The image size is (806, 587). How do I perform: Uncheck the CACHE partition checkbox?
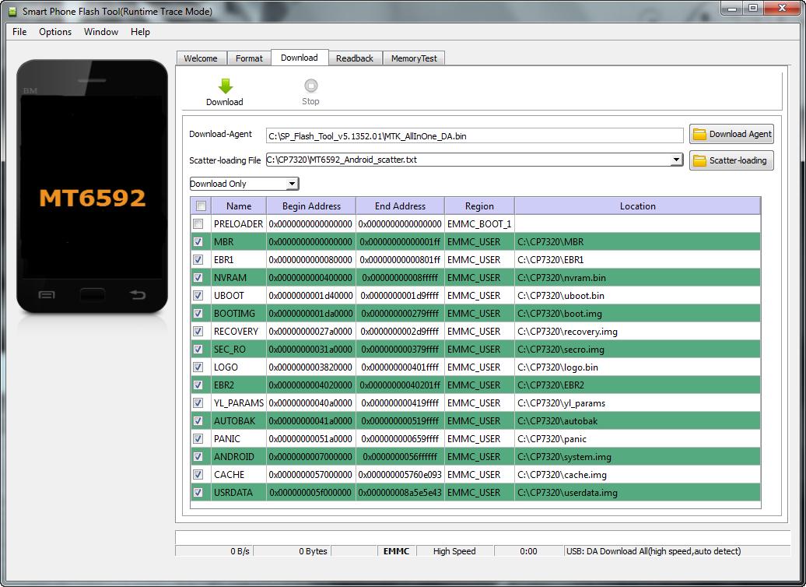[198, 474]
